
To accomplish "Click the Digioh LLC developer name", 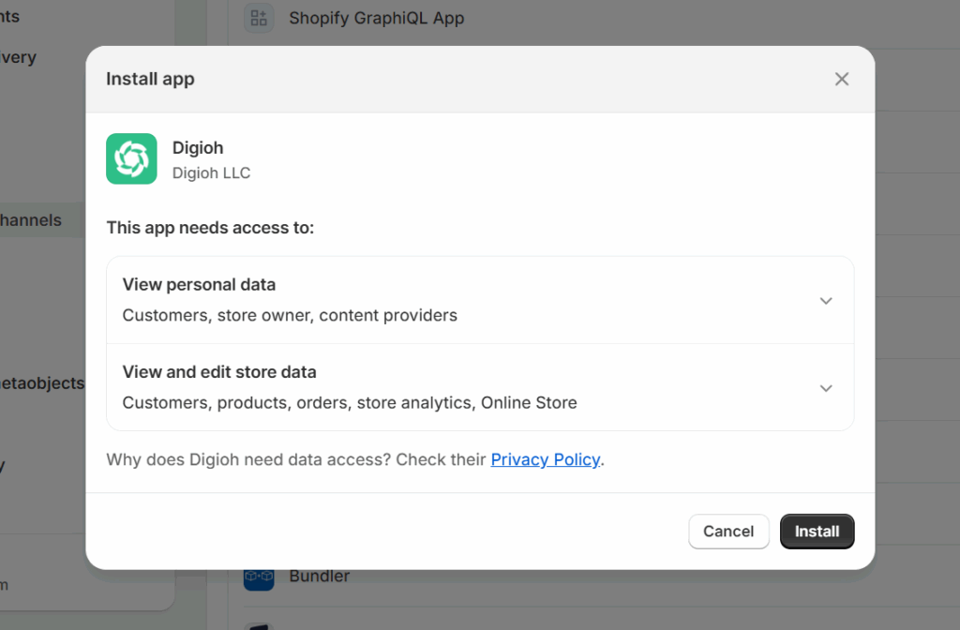I will 210,172.
